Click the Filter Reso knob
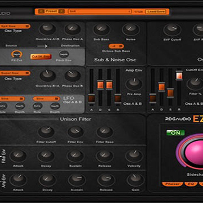 (x=105, y=132)
